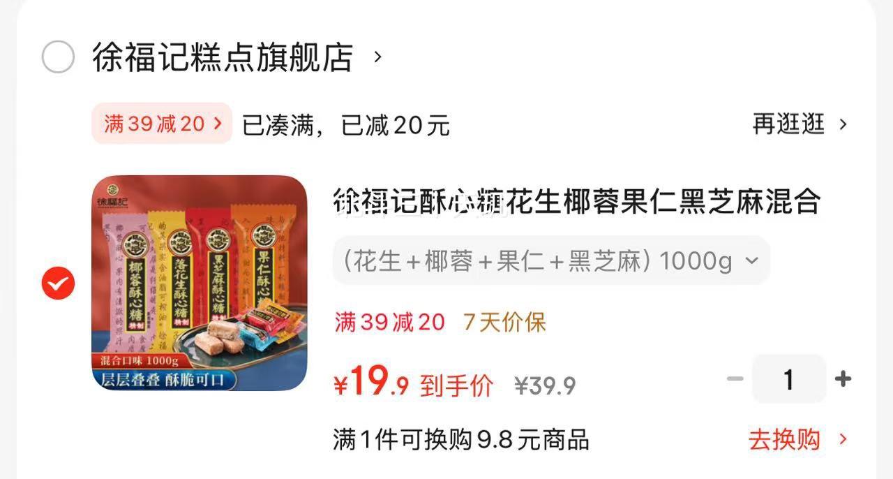Image resolution: width=893 pixels, height=479 pixels.
Task: Tap the 7天价保 price protection label
Action: [504, 322]
